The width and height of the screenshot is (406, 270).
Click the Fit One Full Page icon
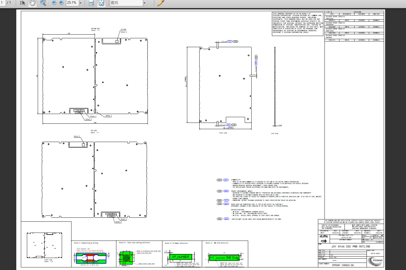(101, 3)
